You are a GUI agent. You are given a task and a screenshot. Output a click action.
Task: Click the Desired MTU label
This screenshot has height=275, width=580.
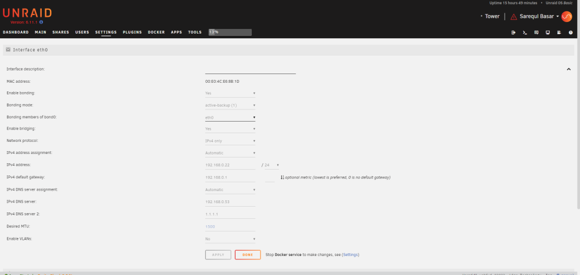click(x=18, y=226)
